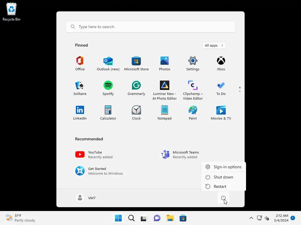
Task: Open the To Do app
Action: pos(221,88)
